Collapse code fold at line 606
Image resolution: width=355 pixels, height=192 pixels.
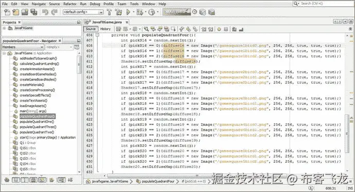(x=97, y=35)
